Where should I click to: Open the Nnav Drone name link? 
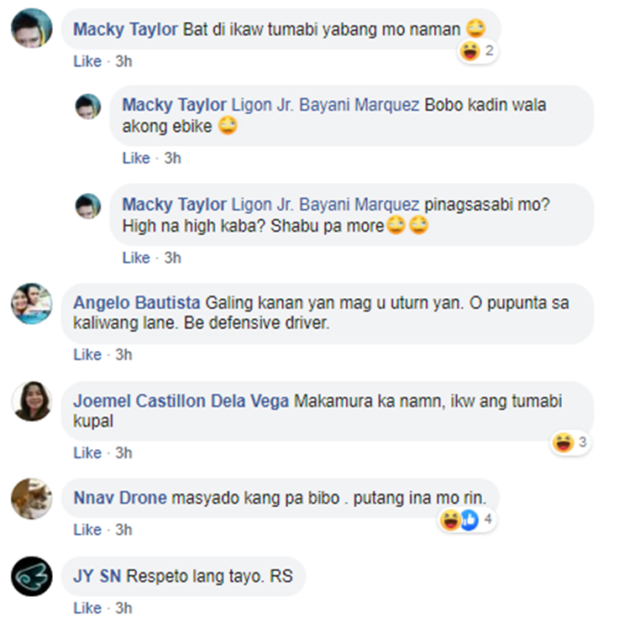coord(120,498)
